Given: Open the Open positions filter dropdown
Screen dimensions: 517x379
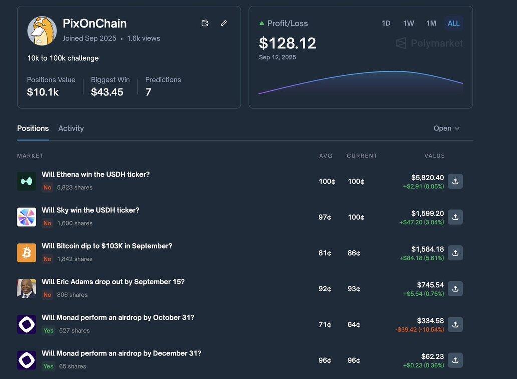Looking at the screenshot, I should (446, 128).
